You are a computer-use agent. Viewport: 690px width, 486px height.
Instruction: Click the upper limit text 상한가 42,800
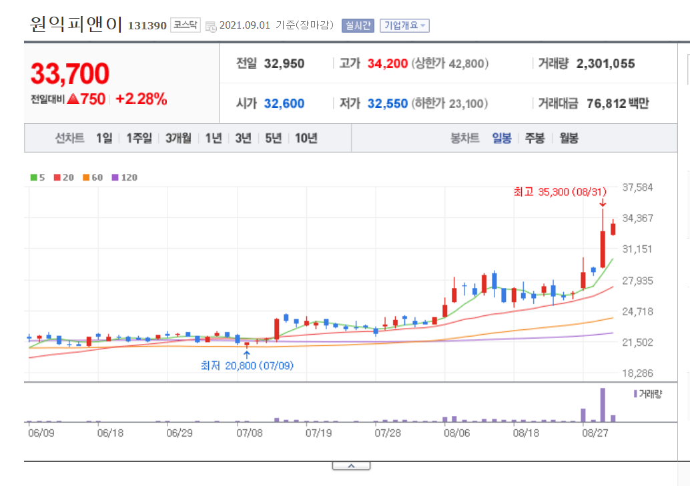pyautogui.click(x=450, y=64)
